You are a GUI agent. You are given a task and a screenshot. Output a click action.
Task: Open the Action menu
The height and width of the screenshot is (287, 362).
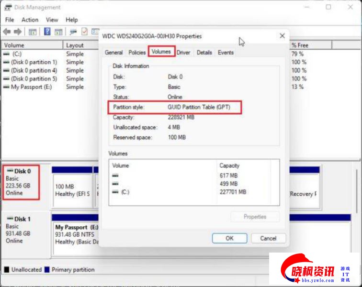pos(30,20)
